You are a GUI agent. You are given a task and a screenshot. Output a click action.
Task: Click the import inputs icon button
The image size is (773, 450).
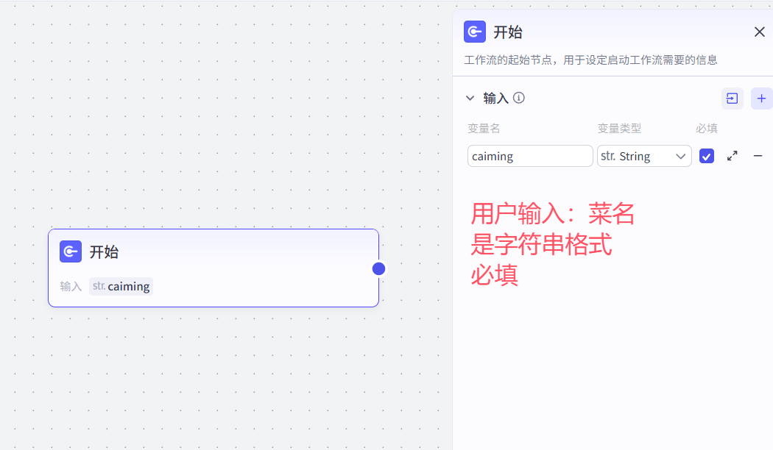point(732,99)
